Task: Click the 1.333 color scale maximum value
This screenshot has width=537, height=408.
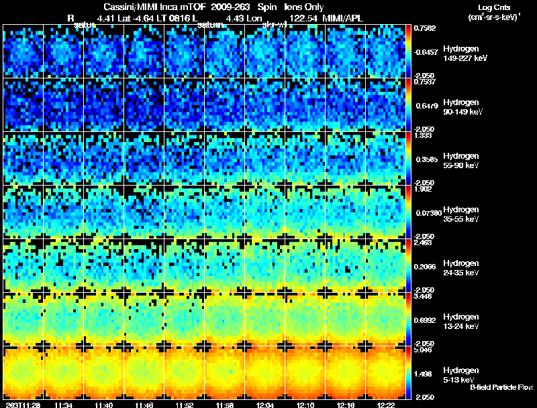Action: (x=423, y=135)
